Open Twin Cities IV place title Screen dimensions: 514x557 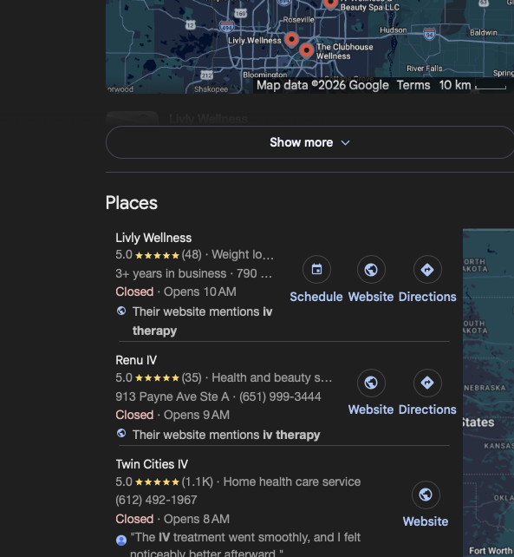152,464
